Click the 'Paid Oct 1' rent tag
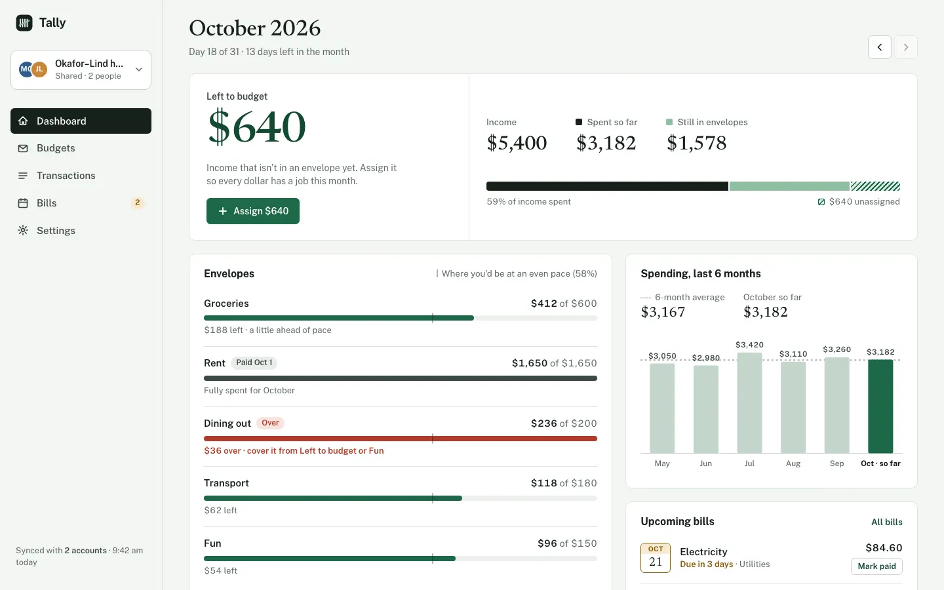This screenshot has height=590, width=944. (x=254, y=363)
